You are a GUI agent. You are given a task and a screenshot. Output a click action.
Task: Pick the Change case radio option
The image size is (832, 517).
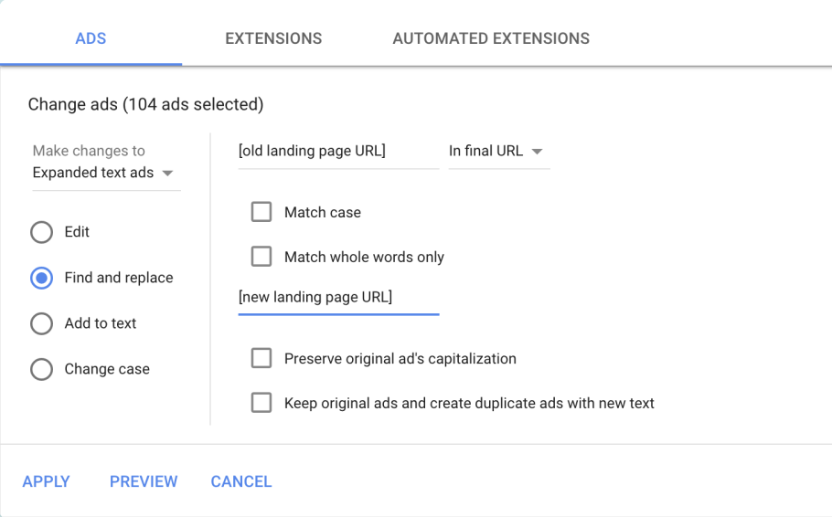point(42,369)
